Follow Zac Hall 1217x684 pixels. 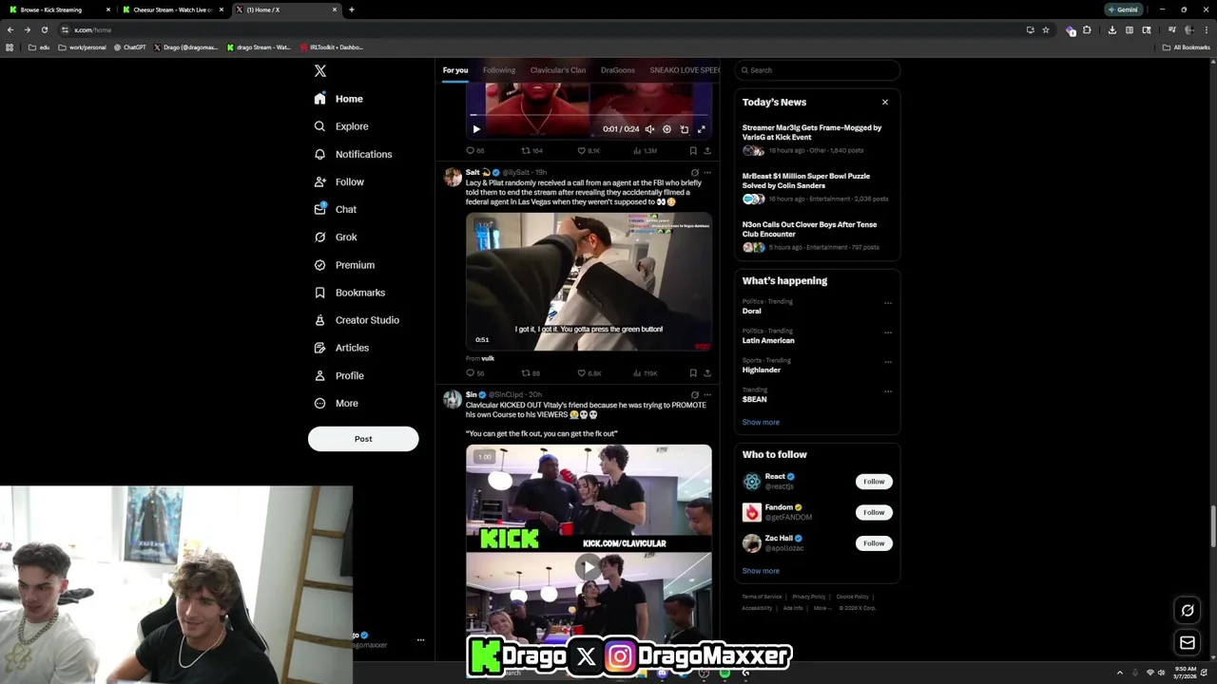(874, 543)
